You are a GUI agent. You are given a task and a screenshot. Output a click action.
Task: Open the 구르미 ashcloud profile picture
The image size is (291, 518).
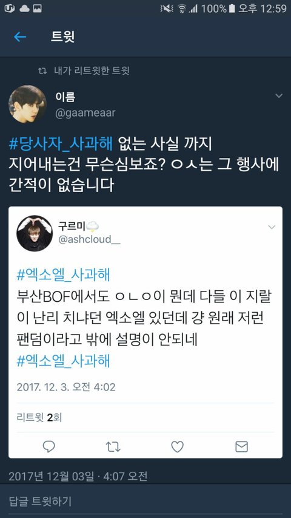[35, 233]
